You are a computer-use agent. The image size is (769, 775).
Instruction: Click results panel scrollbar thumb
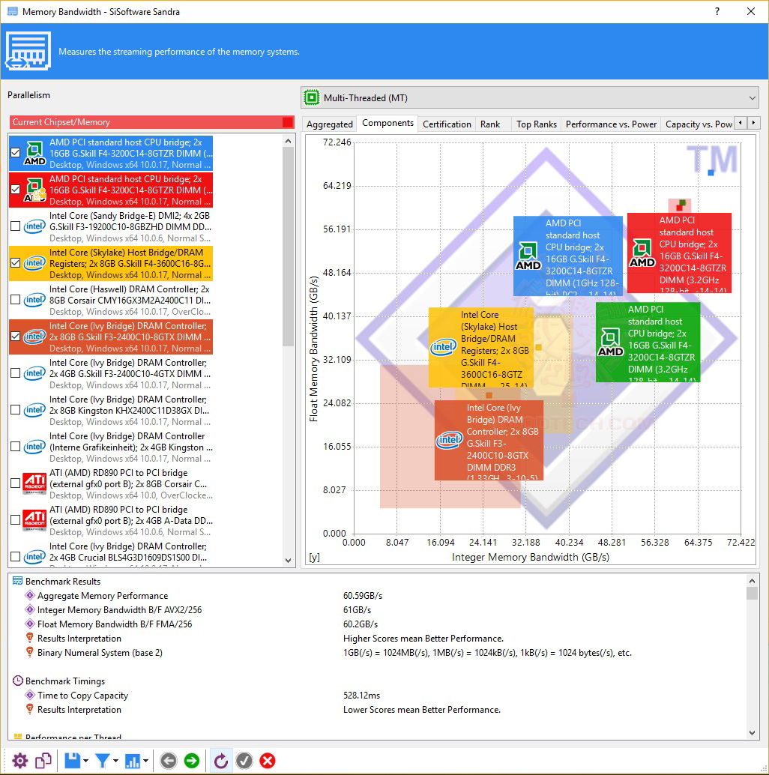752,593
